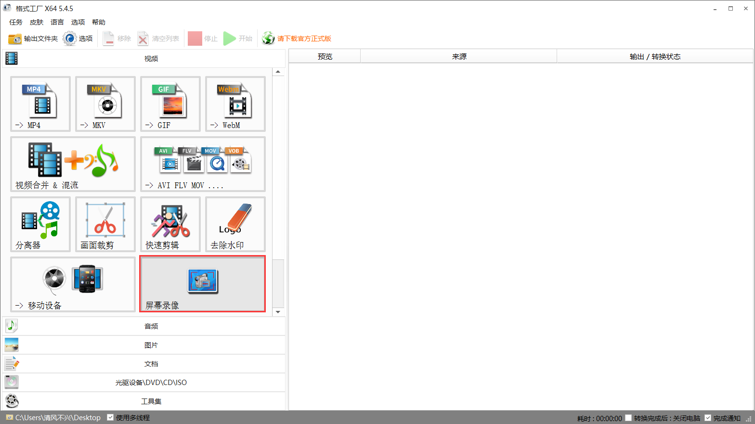Image resolution: width=755 pixels, height=424 pixels.
Task: Click the optical disc drive icon
Action: pyautogui.click(x=12, y=382)
